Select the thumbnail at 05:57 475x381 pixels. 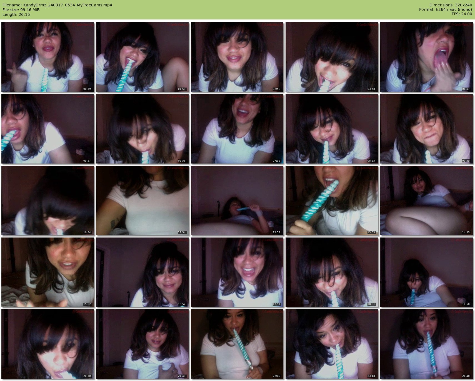48,129
